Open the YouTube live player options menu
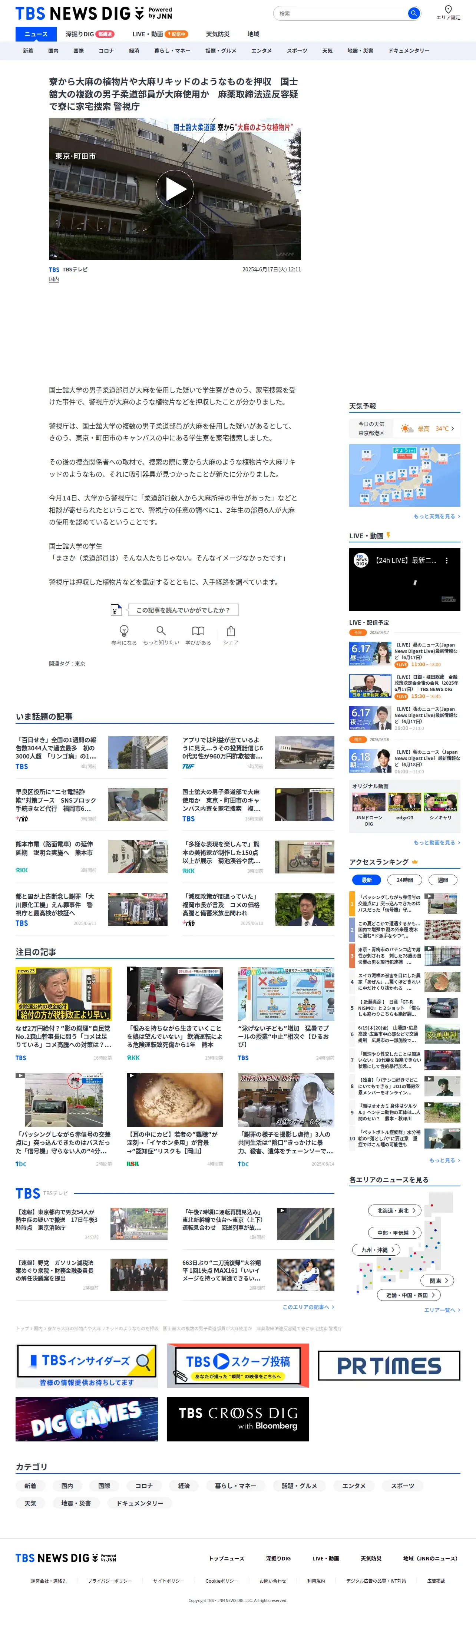The width and height of the screenshot is (476, 1652). point(446,560)
